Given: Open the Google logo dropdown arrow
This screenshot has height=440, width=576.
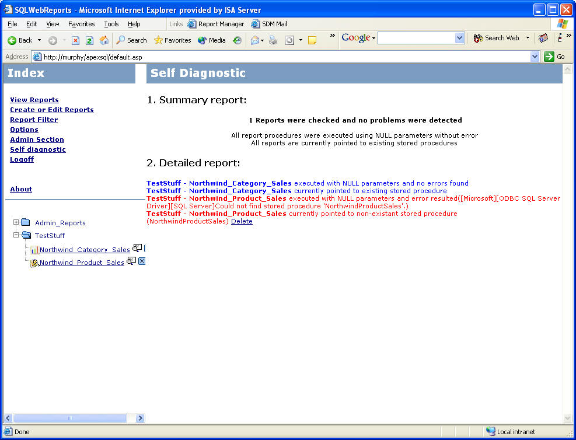Looking at the screenshot, I should (373, 38).
